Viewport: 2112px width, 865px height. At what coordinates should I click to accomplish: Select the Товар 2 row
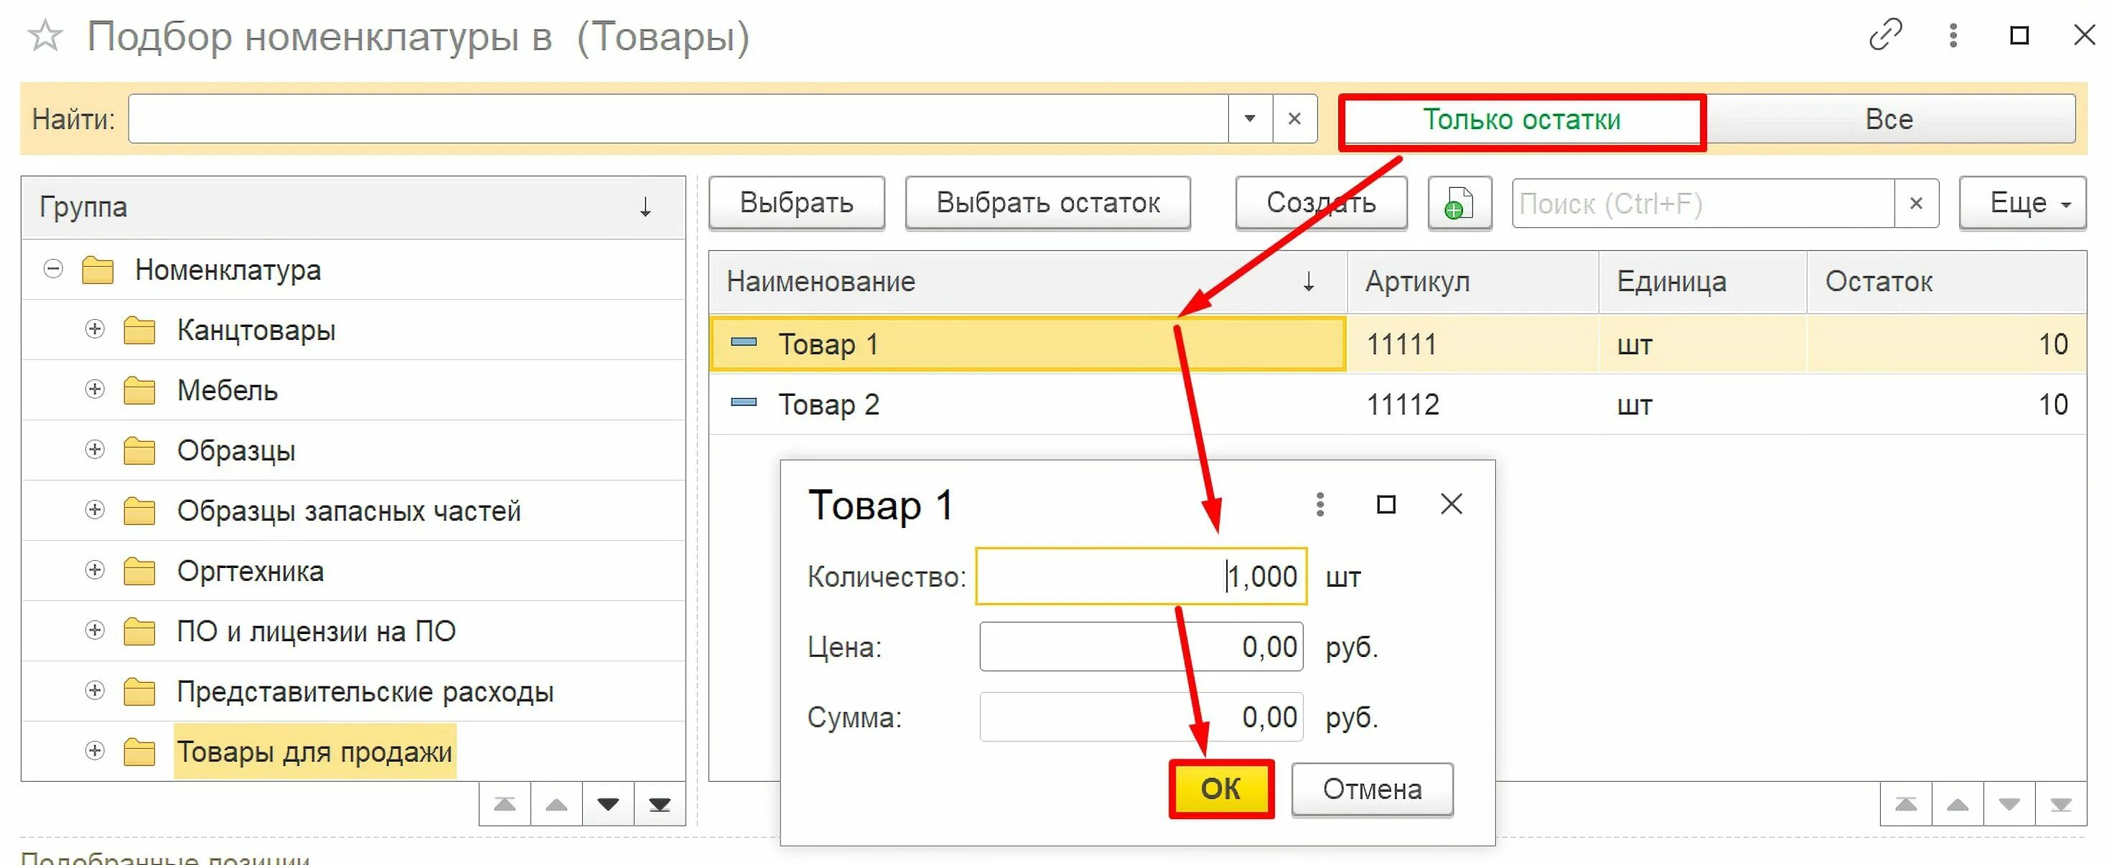point(828,405)
